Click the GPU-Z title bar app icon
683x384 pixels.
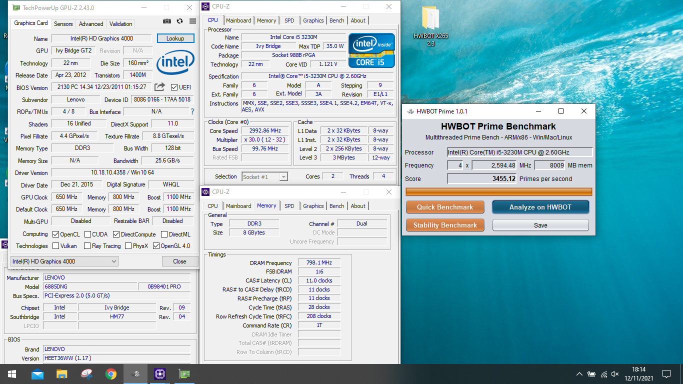(x=16, y=8)
